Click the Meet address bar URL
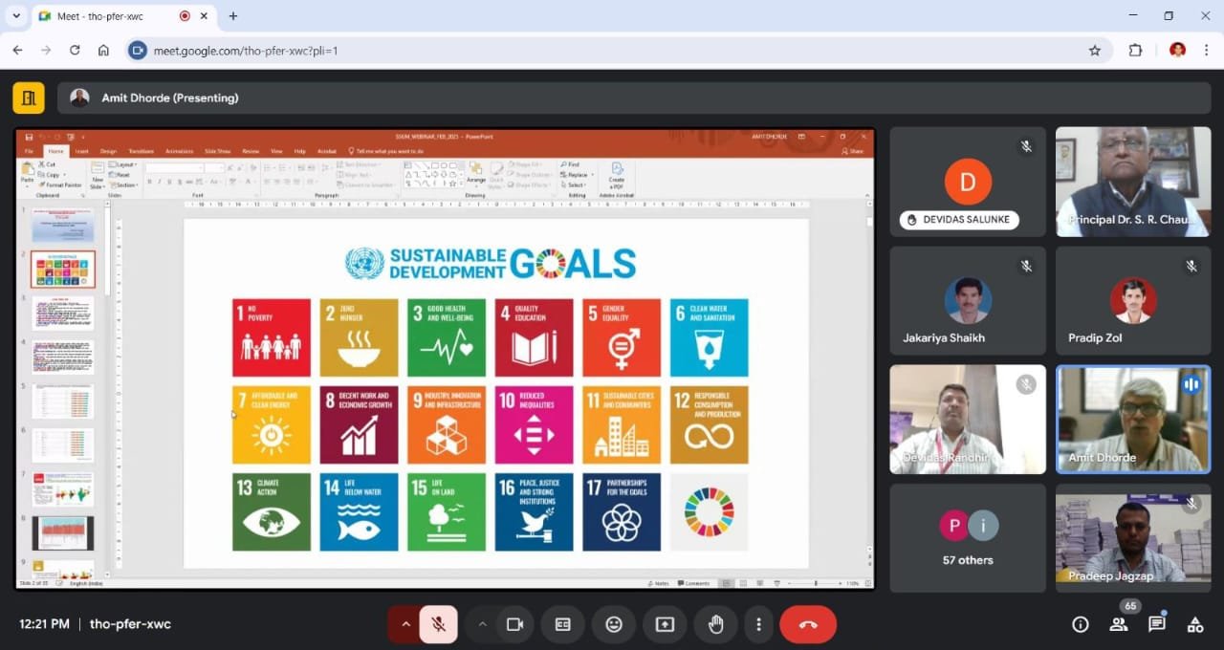 pos(246,51)
